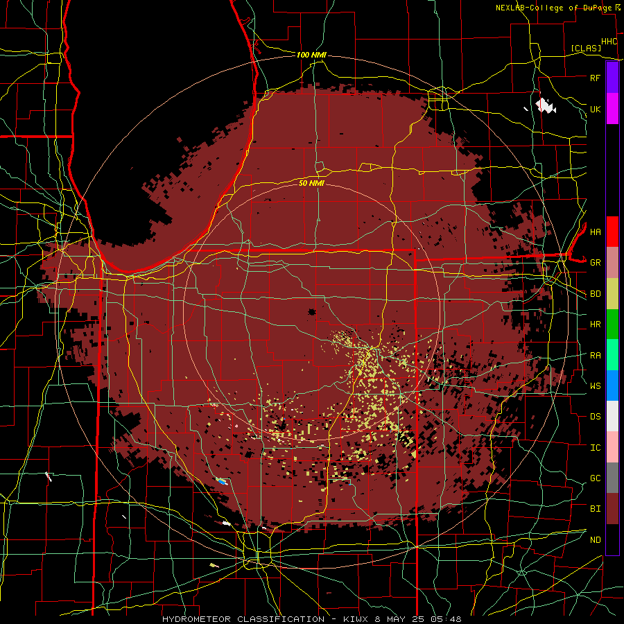
Task: Click the HYDROMETEOR CLASSIFICATION title text
Action: point(243,619)
